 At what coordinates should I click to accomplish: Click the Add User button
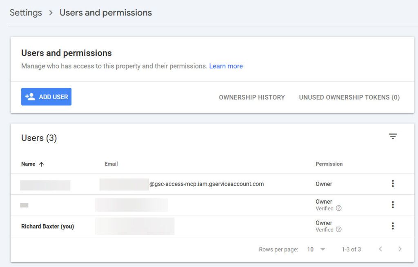tap(46, 97)
